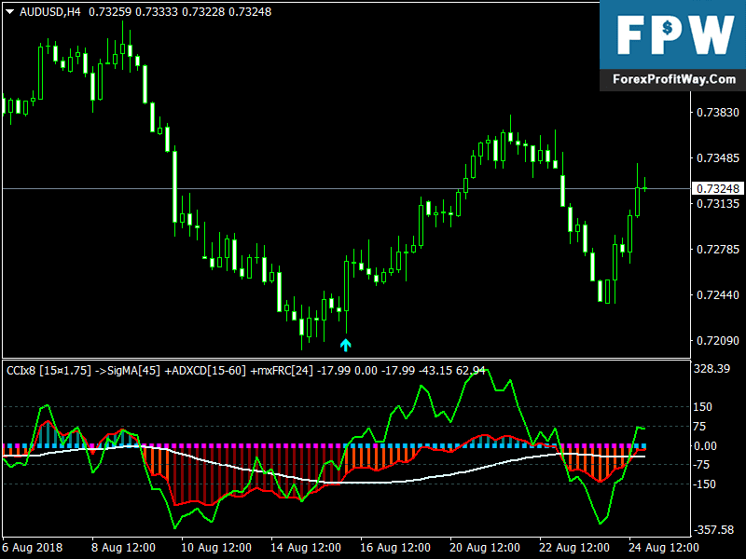Click the 0.73830 price scale label
Viewport: 746px width, 559px height.
point(717,113)
